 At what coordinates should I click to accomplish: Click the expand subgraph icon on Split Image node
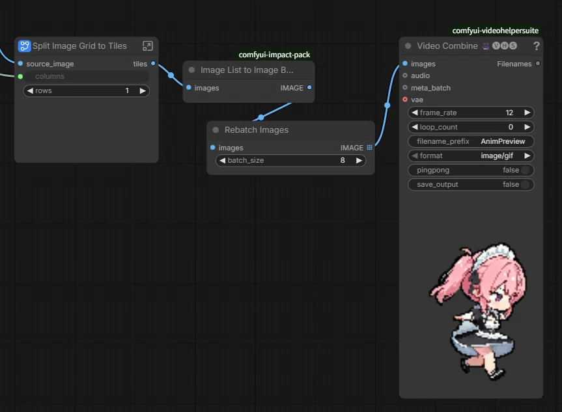tap(148, 46)
